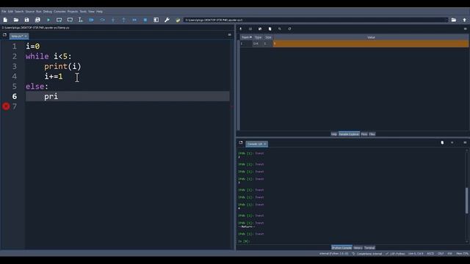The height and width of the screenshot is (264, 470).
Task: Save data as in the Variable Explorer
Action: (x=260, y=29)
